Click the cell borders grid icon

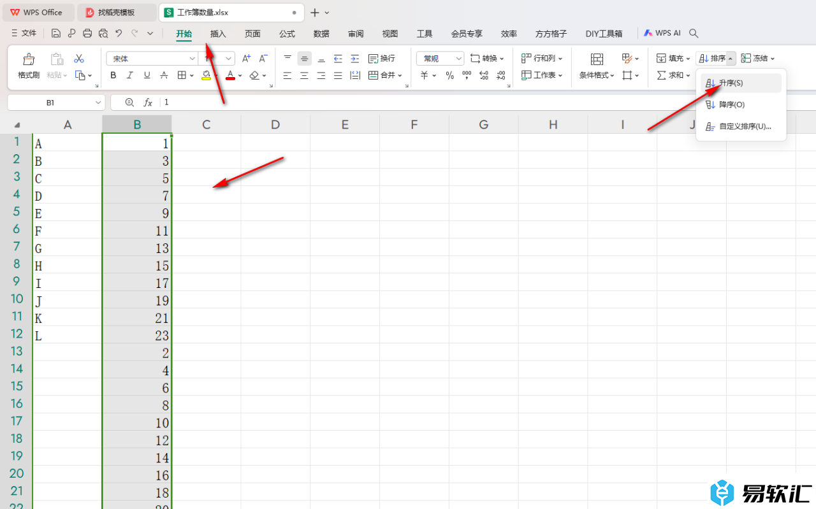(x=182, y=75)
